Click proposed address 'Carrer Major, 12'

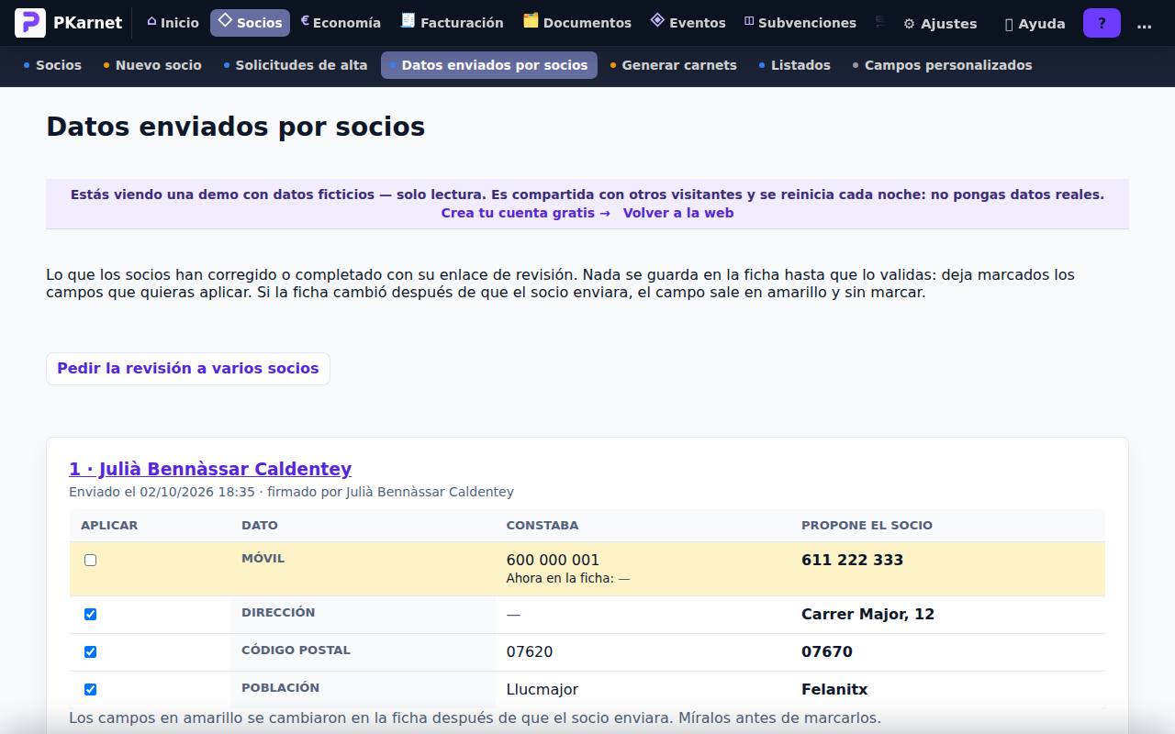(x=867, y=614)
